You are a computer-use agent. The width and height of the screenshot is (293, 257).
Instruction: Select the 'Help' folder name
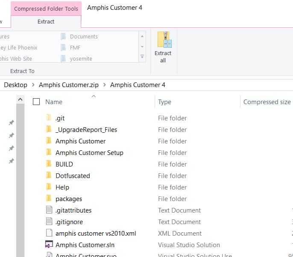[62, 187]
